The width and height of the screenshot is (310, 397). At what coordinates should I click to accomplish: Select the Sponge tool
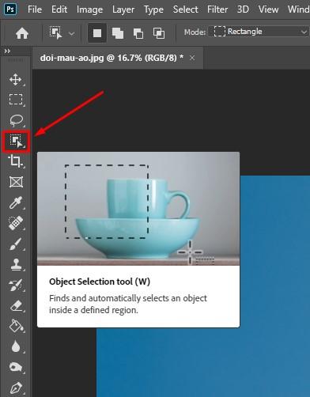(16, 367)
